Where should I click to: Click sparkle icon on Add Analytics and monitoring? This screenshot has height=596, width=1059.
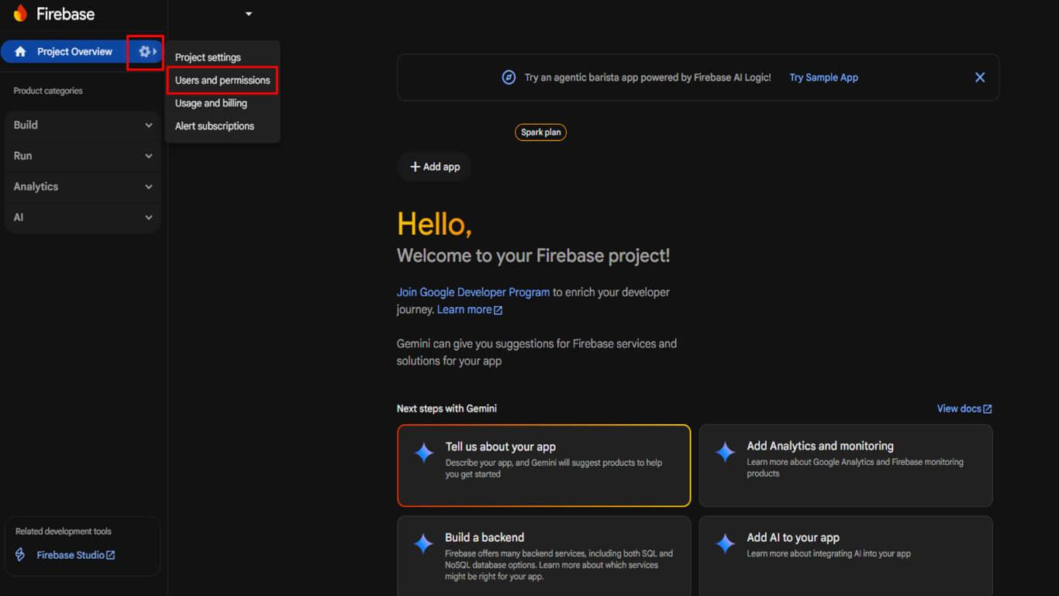pyautogui.click(x=725, y=453)
